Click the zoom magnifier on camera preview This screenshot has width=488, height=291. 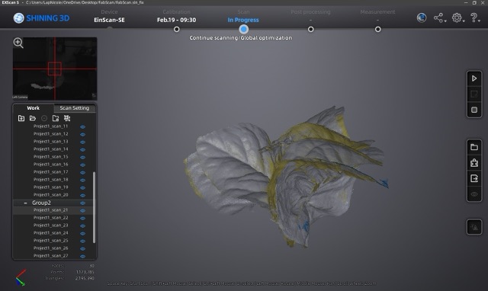(18, 43)
